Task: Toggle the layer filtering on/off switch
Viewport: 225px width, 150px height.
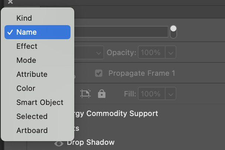Action: (173, 32)
